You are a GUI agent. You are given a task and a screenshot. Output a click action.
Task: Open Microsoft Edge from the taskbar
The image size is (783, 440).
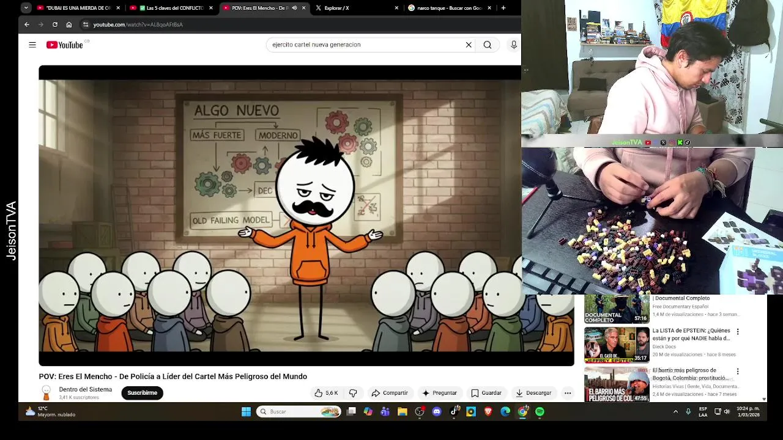point(505,412)
